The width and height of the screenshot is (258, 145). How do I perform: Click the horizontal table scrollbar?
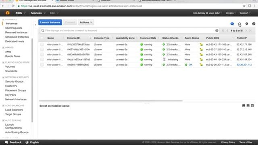pos(111,101)
